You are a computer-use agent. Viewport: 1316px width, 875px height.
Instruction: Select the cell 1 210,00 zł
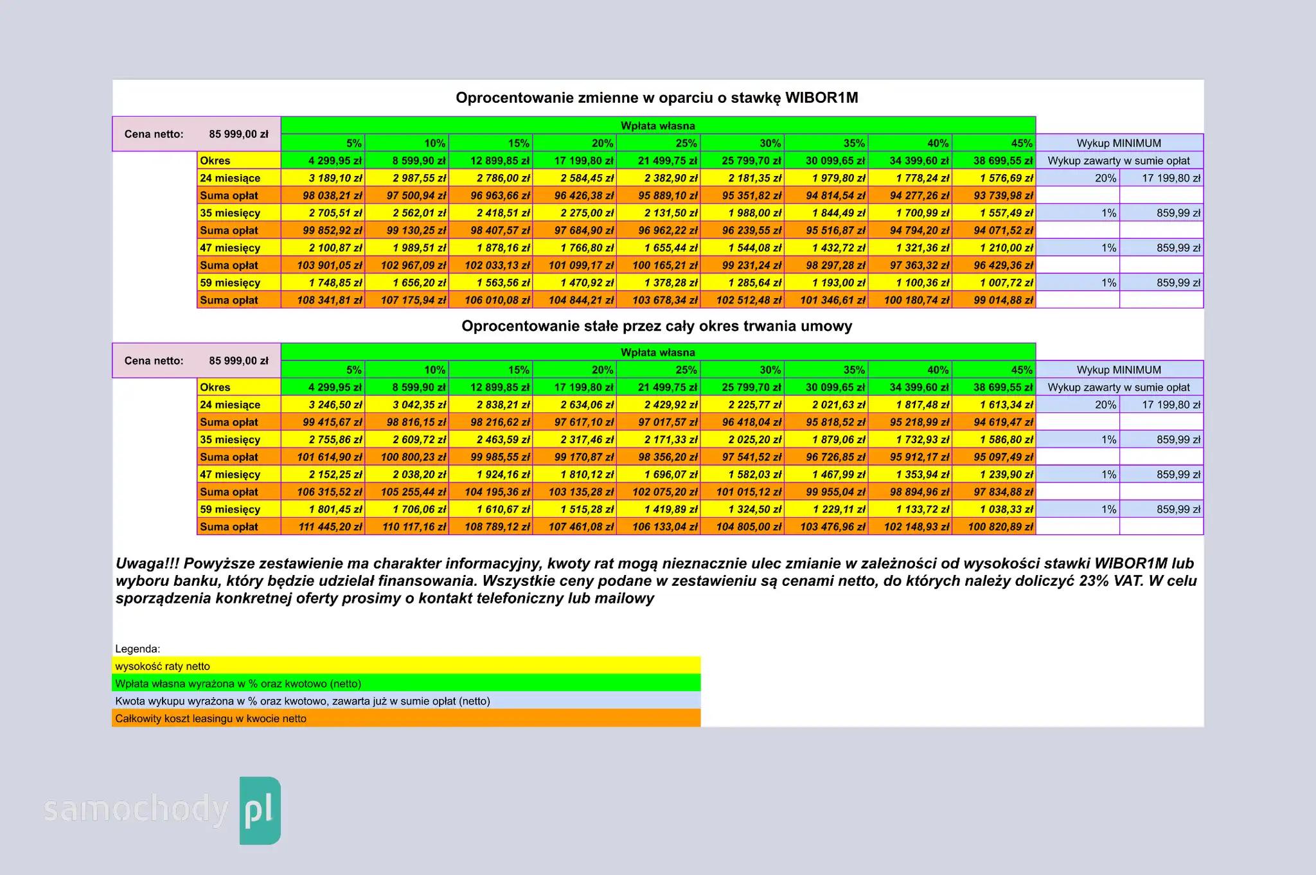[x=994, y=247]
